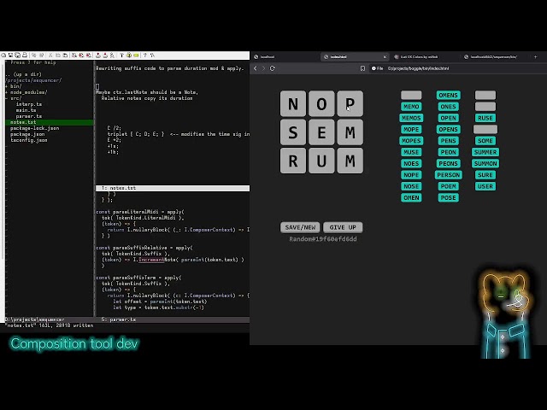Select the U letter tile

click(x=321, y=161)
